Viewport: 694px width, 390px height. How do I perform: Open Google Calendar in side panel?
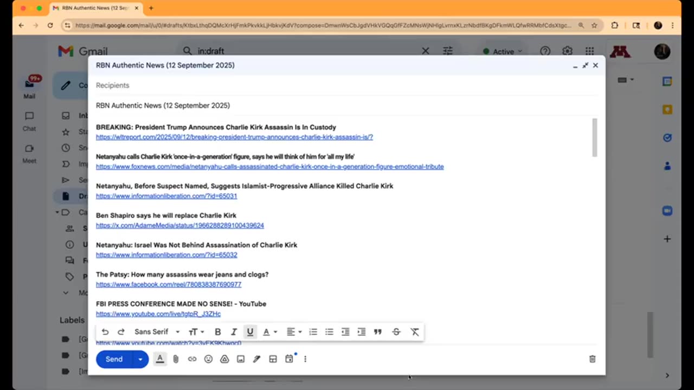point(667,81)
